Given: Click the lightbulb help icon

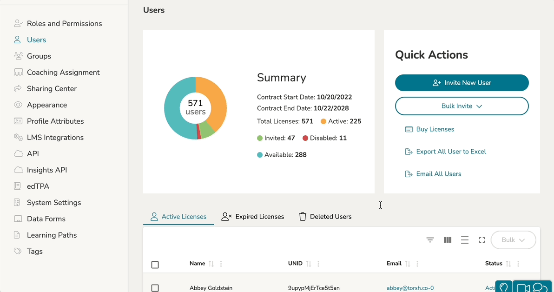Looking at the screenshot, I should point(504,287).
